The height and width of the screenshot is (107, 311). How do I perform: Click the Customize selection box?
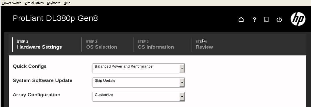click(138, 97)
